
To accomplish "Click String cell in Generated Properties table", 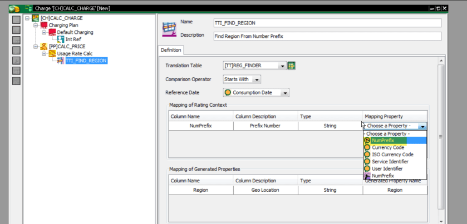I will pos(330,190).
